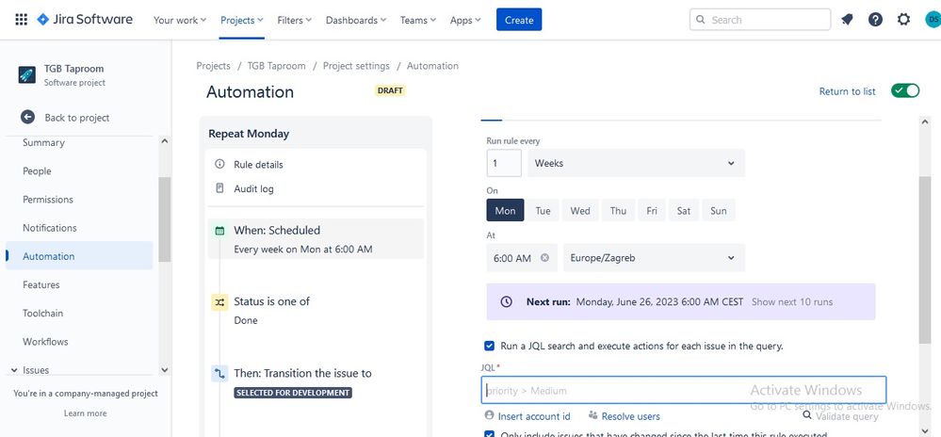Select Fri day toggle
Viewport: 941px width, 437px height.
click(652, 211)
